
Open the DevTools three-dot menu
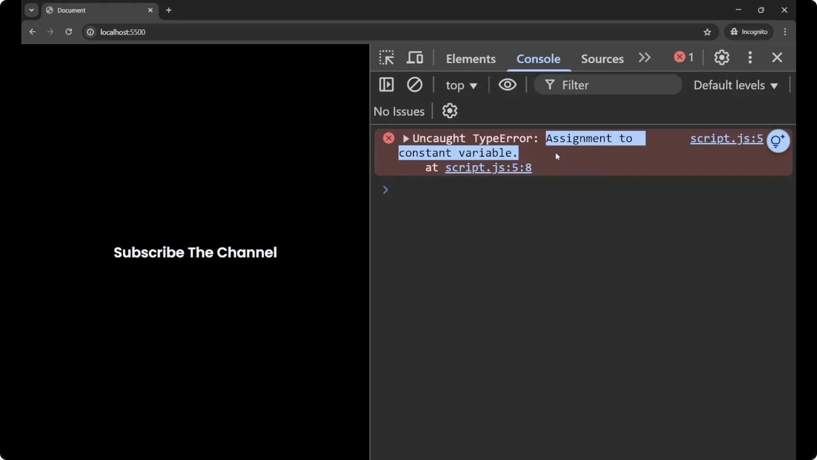750,57
